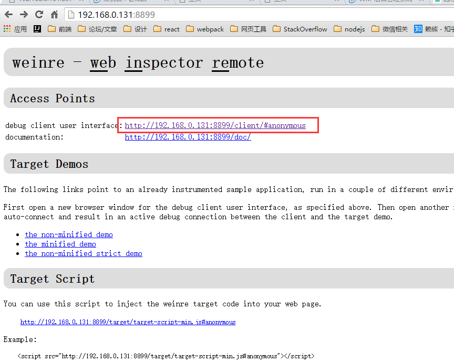The image size is (454, 363).
Task: Click the Target Demos section heading
Action: click(49, 164)
